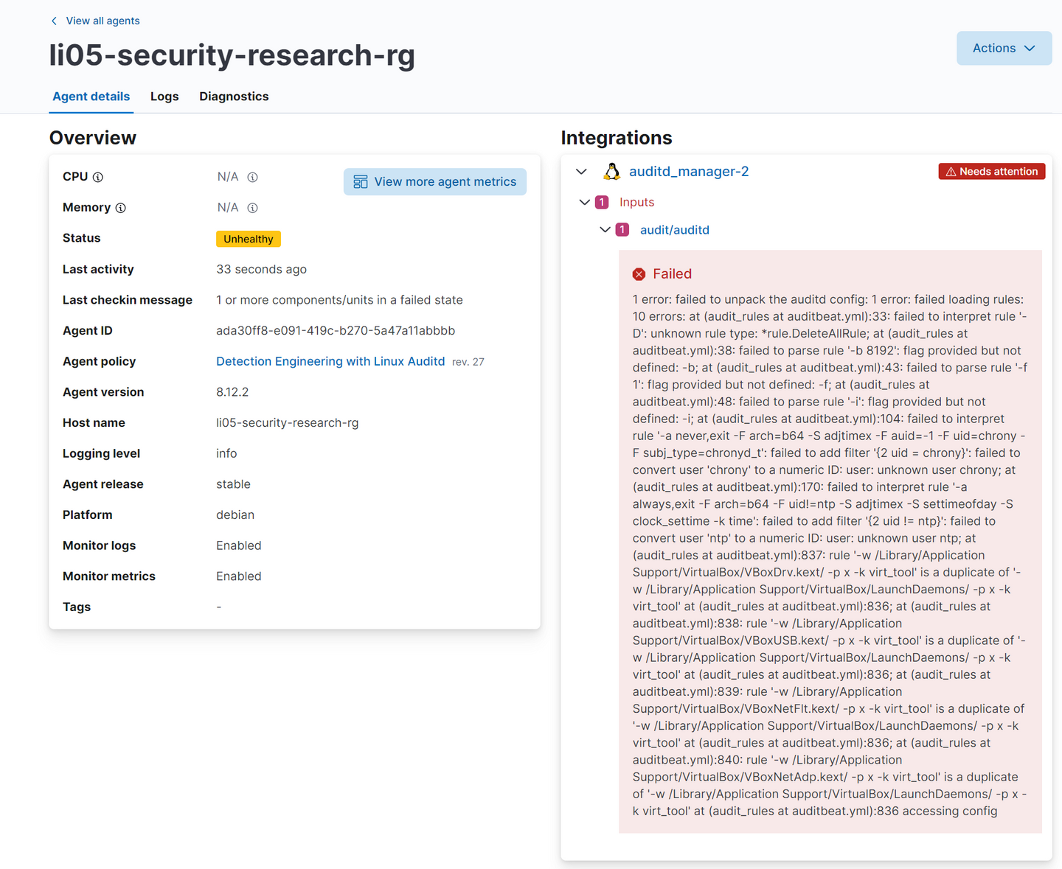Click info icon beside CPU N/A value

coord(252,177)
